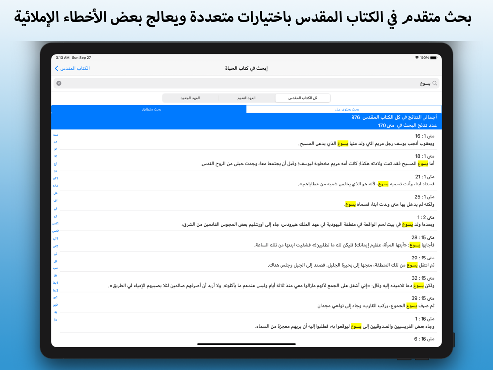Jump to عب in the side index

click(55, 268)
